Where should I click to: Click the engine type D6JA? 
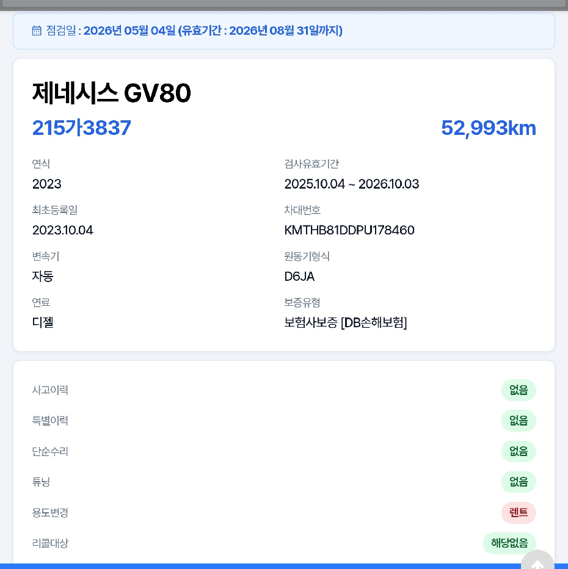click(299, 277)
